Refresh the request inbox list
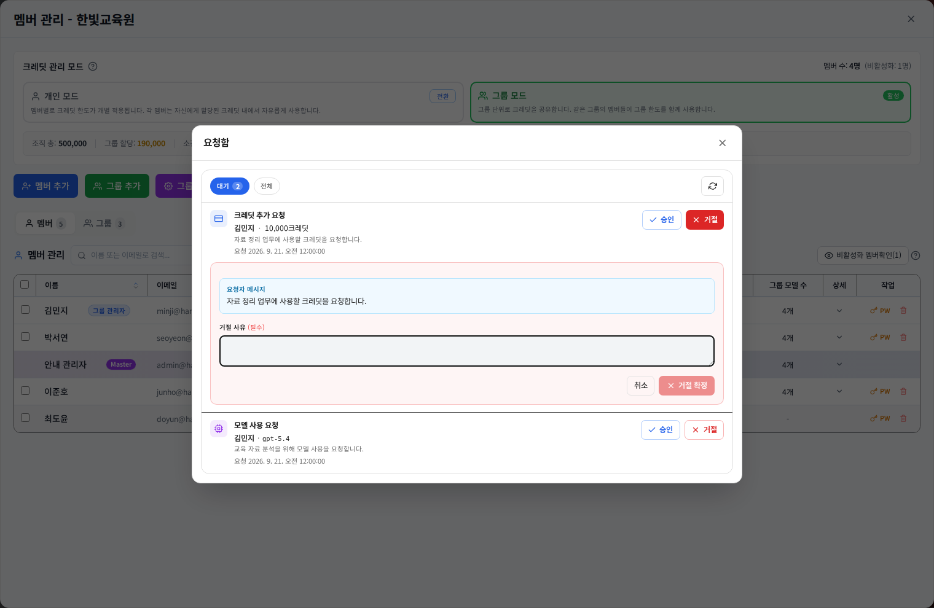934x608 pixels. (712, 186)
